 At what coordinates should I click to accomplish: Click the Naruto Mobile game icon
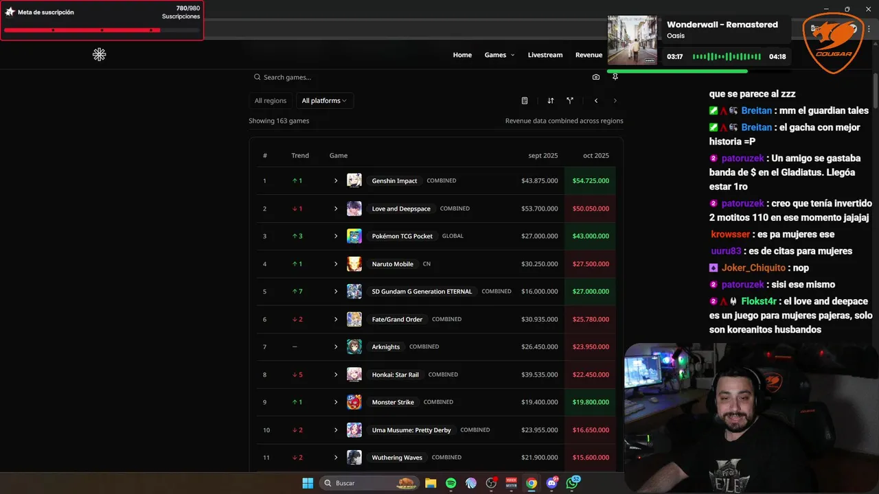[354, 263]
